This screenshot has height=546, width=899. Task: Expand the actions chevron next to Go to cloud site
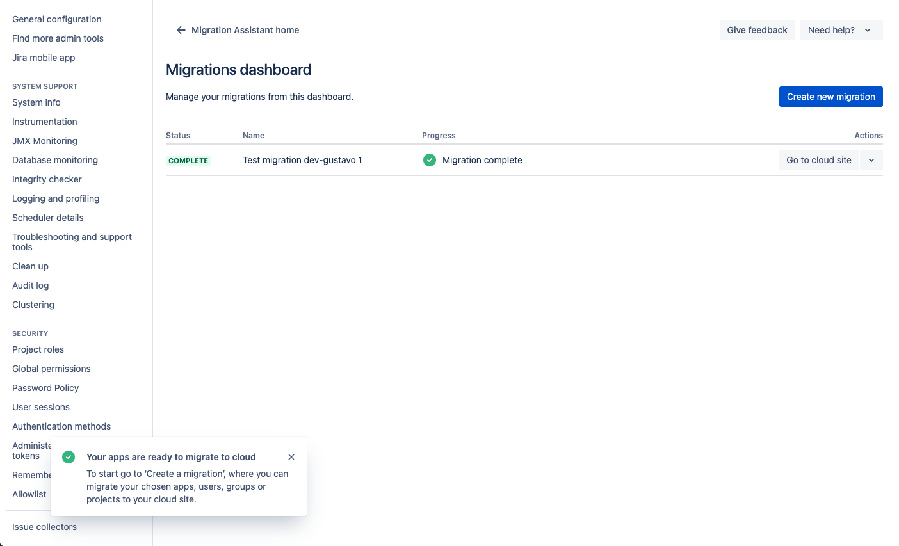point(871,160)
